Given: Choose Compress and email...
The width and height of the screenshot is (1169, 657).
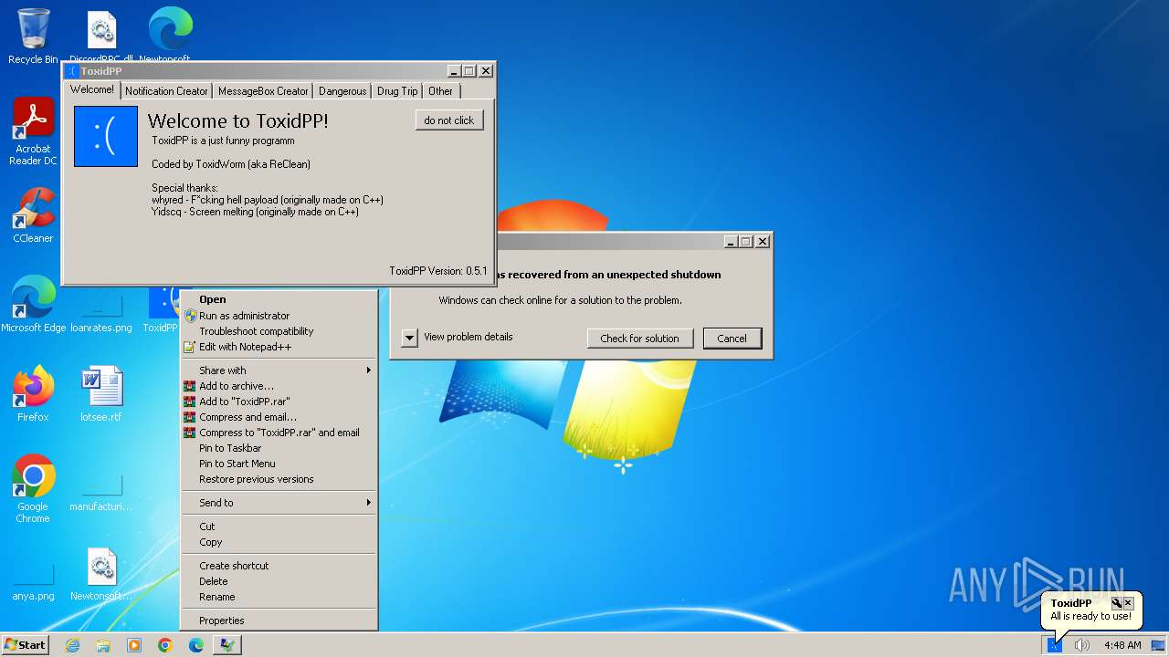Looking at the screenshot, I should coord(279,417).
